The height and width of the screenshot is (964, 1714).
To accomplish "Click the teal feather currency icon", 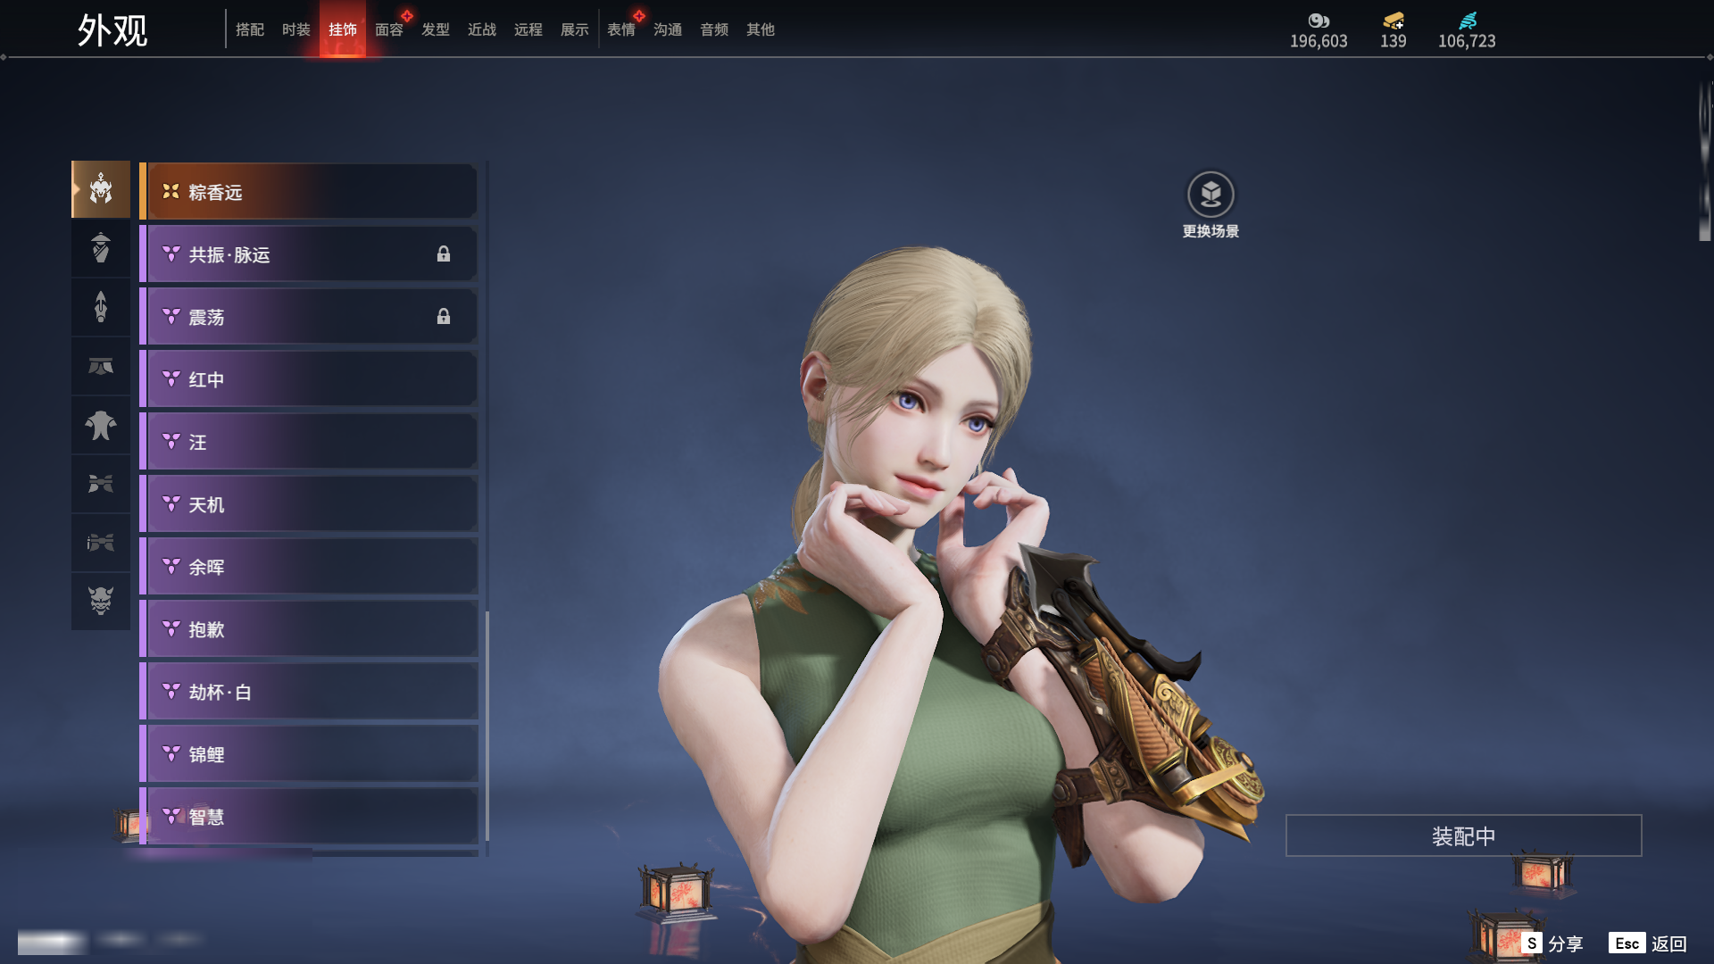I will click(x=1468, y=21).
